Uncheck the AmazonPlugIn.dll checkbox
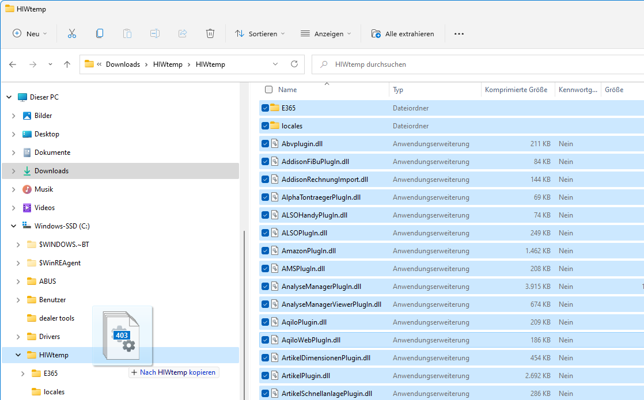 [x=265, y=251]
